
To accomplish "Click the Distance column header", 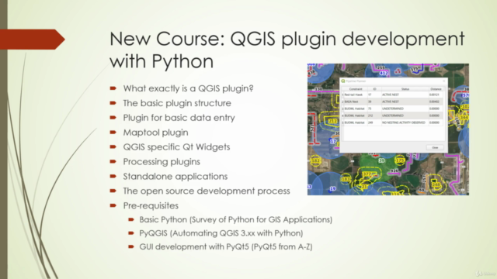I will (436, 89).
